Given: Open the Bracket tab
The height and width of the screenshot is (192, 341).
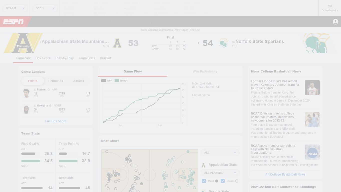Looking at the screenshot, I should pos(105,58).
